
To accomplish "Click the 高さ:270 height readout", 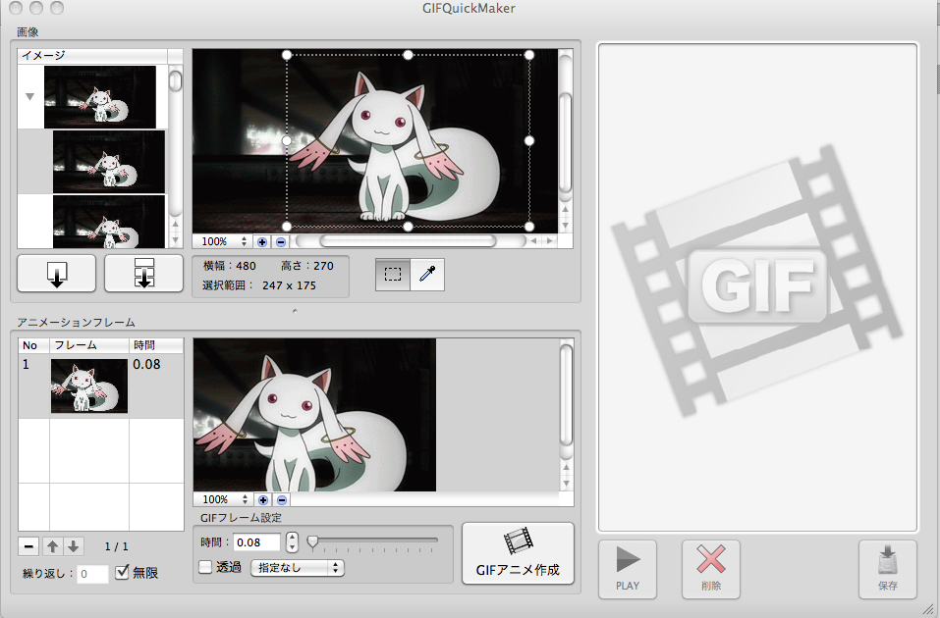I will tap(306, 266).
